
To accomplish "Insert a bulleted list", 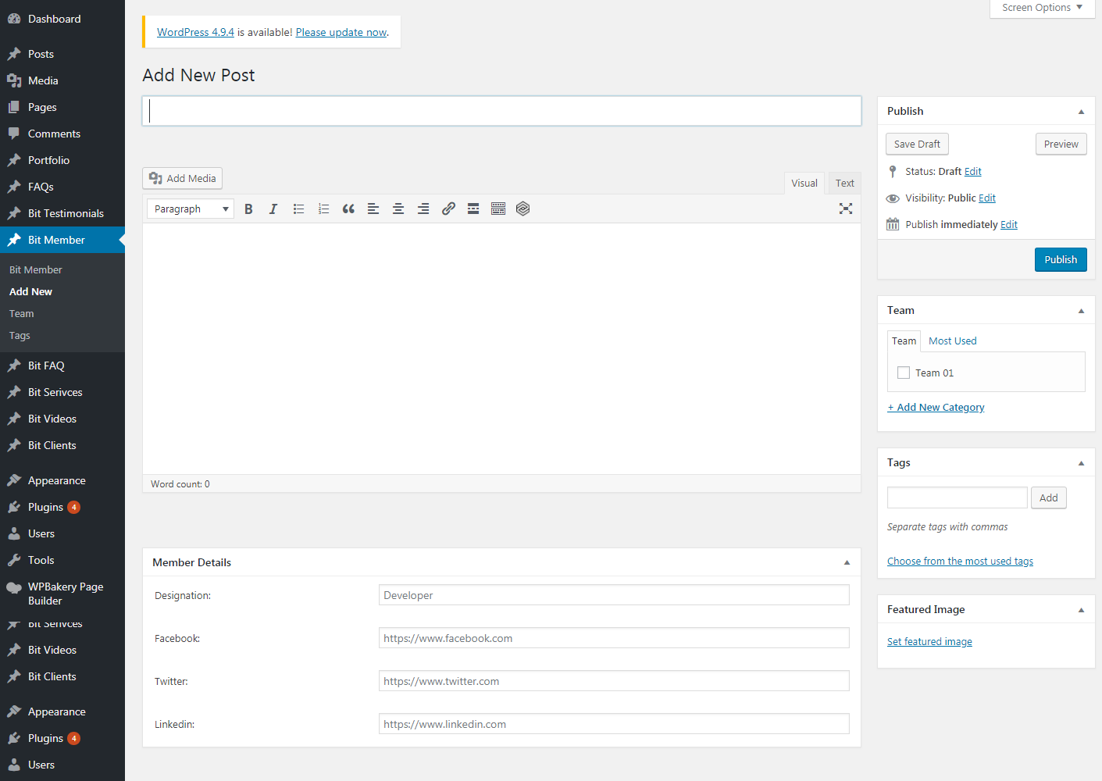I will point(298,209).
